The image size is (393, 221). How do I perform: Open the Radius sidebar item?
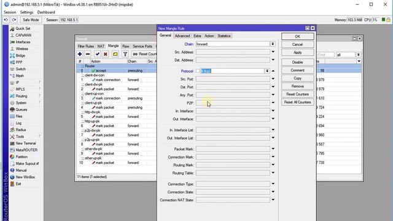20,130
